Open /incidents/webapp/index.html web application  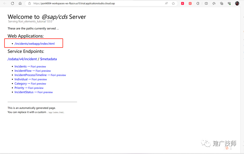tap(34, 44)
